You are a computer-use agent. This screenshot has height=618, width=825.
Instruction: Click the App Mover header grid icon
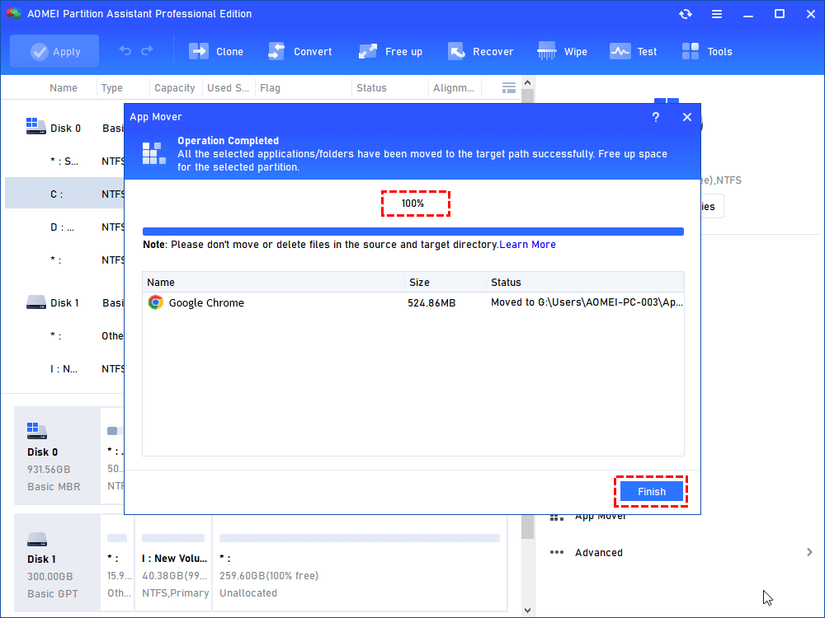point(154,153)
